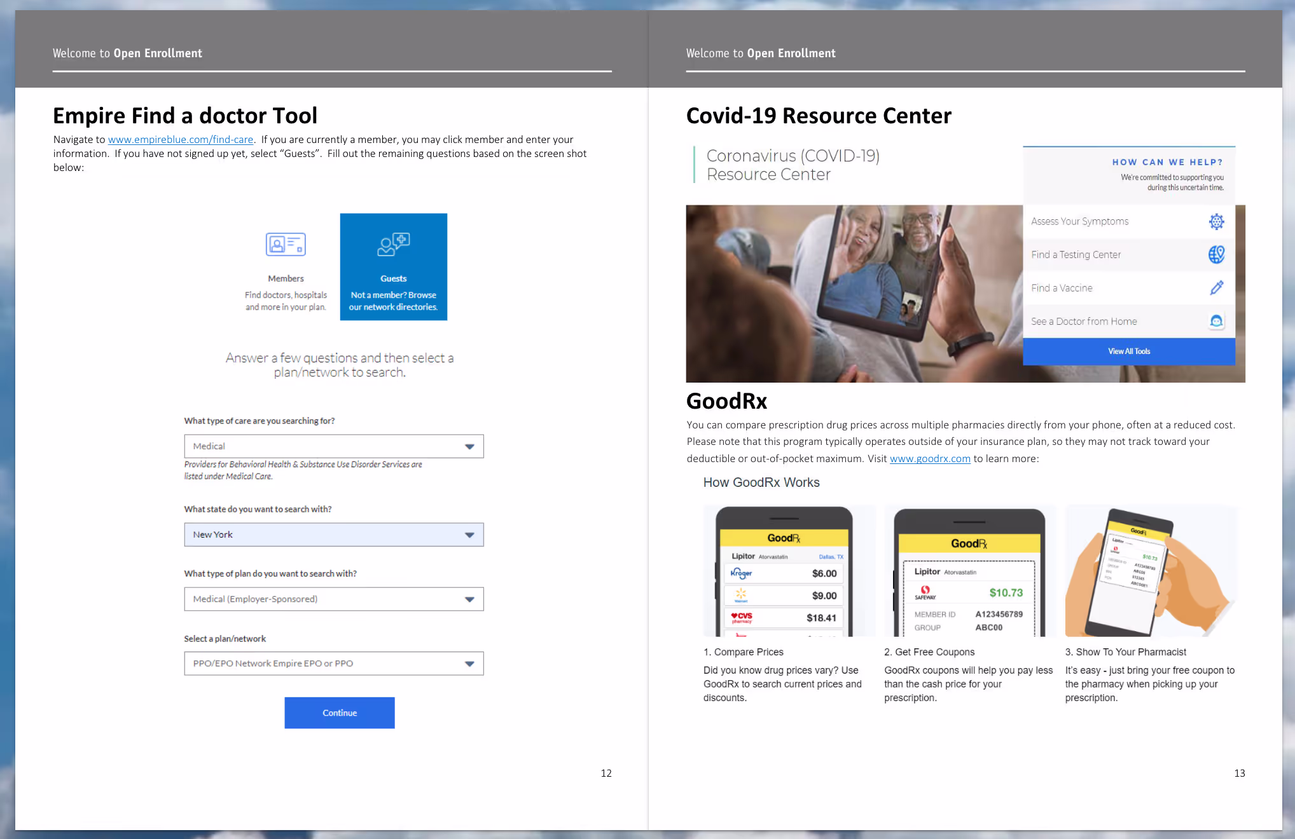The width and height of the screenshot is (1295, 839).
Task: Click the CVS pharmacy logo
Action: [742, 617]
